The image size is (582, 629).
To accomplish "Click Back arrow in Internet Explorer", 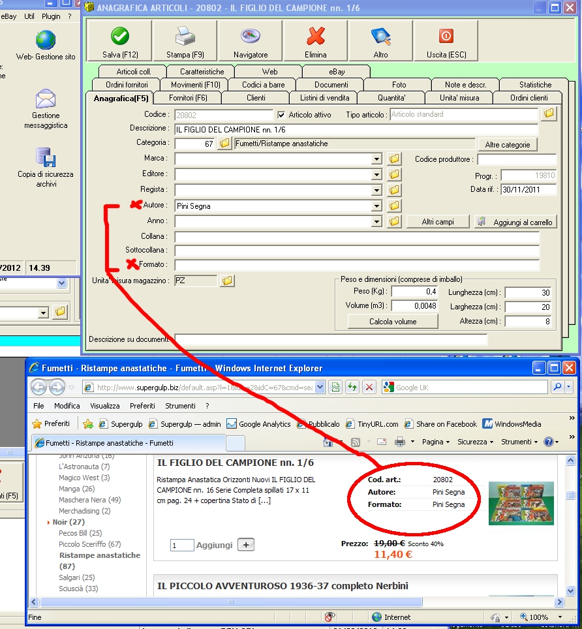I will pyautogui.click(x=39, y=387).
